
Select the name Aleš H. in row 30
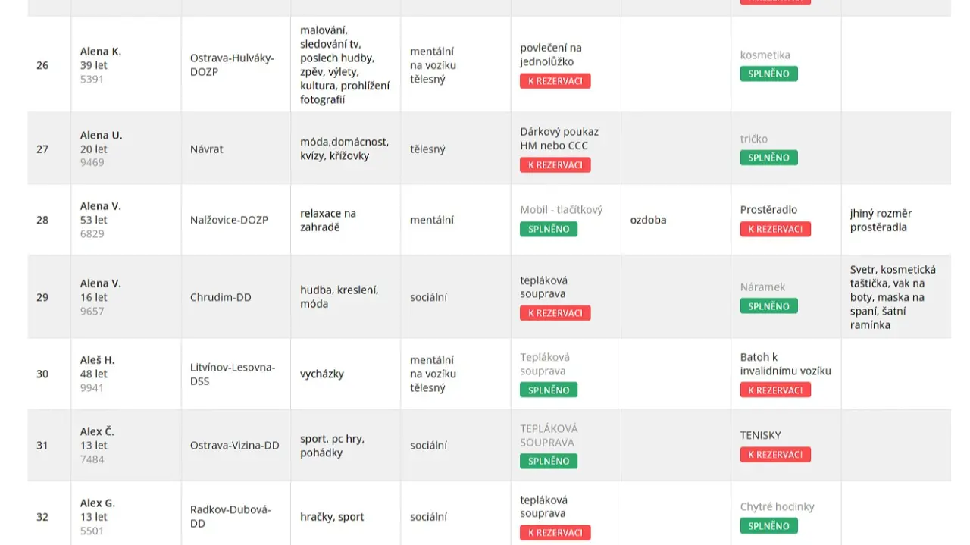click(98, 360)
